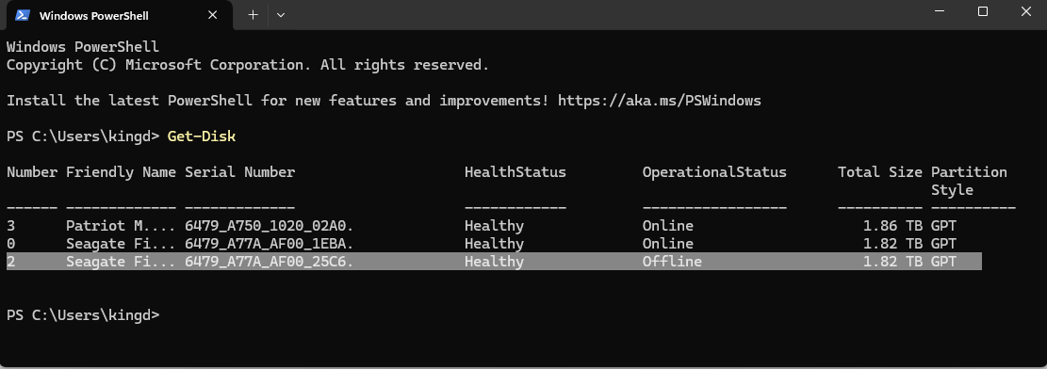Click the highlighted disk 2 Offline row

pyautogui.click(x=494, y=262)
